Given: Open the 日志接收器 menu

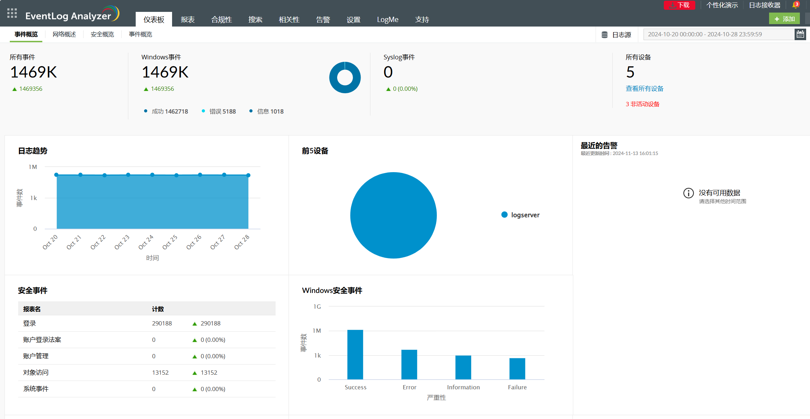Looking at the screenshot, I should point(765,5).
